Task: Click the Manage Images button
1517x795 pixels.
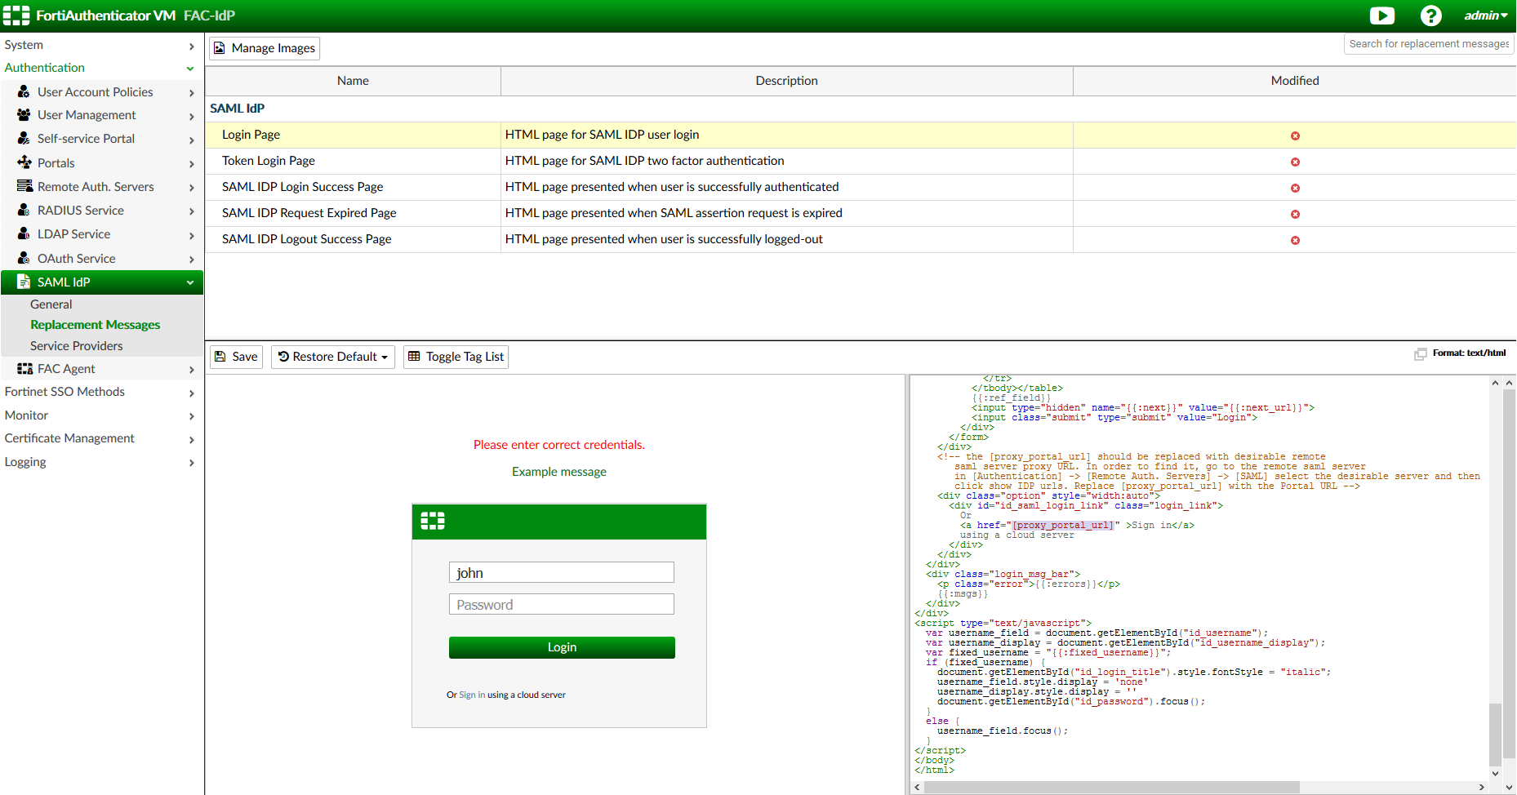Action: 265,48
